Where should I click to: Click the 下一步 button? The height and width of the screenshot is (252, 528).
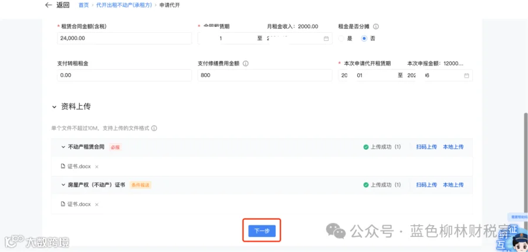[262, 231]
